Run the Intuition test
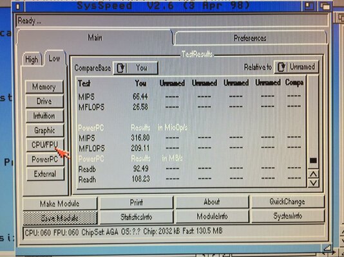344x257 pixels. pyautogui.click(x=44, y=116)
